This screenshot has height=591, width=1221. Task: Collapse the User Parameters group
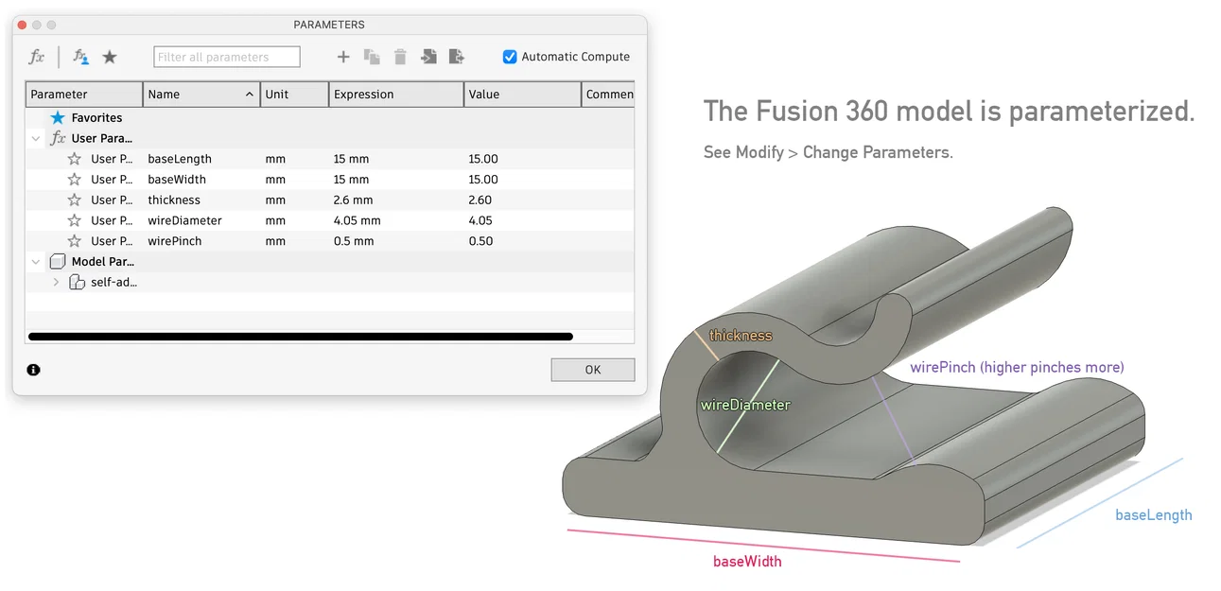(x=36, y=138)
